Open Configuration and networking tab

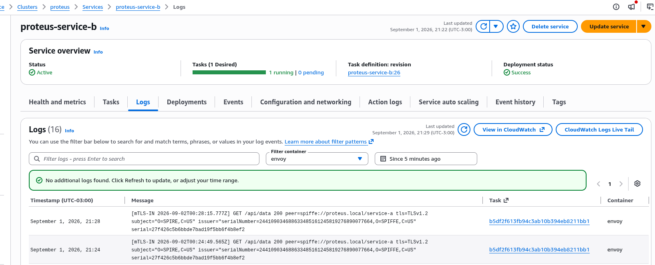[306, 102]
